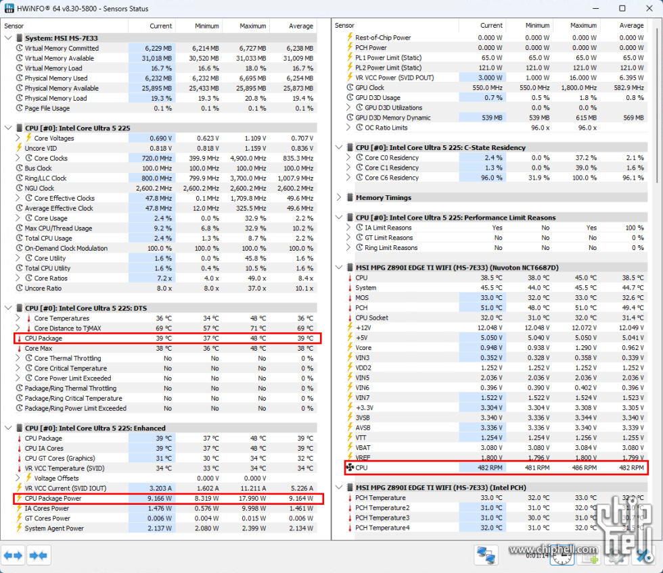Select the Total CPU Usage row
This screenshot has height=573, width=663.
[165, 238]
